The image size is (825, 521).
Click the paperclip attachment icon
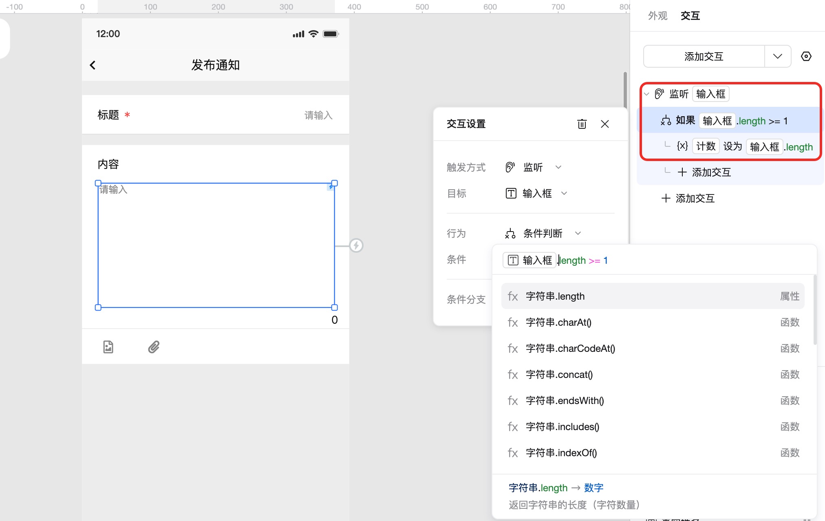153,347
